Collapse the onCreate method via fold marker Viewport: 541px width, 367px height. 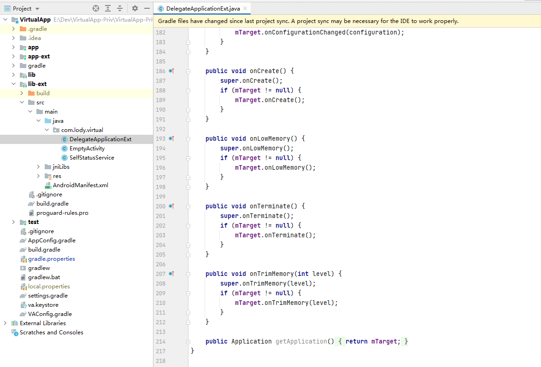(x=188, y=70)
